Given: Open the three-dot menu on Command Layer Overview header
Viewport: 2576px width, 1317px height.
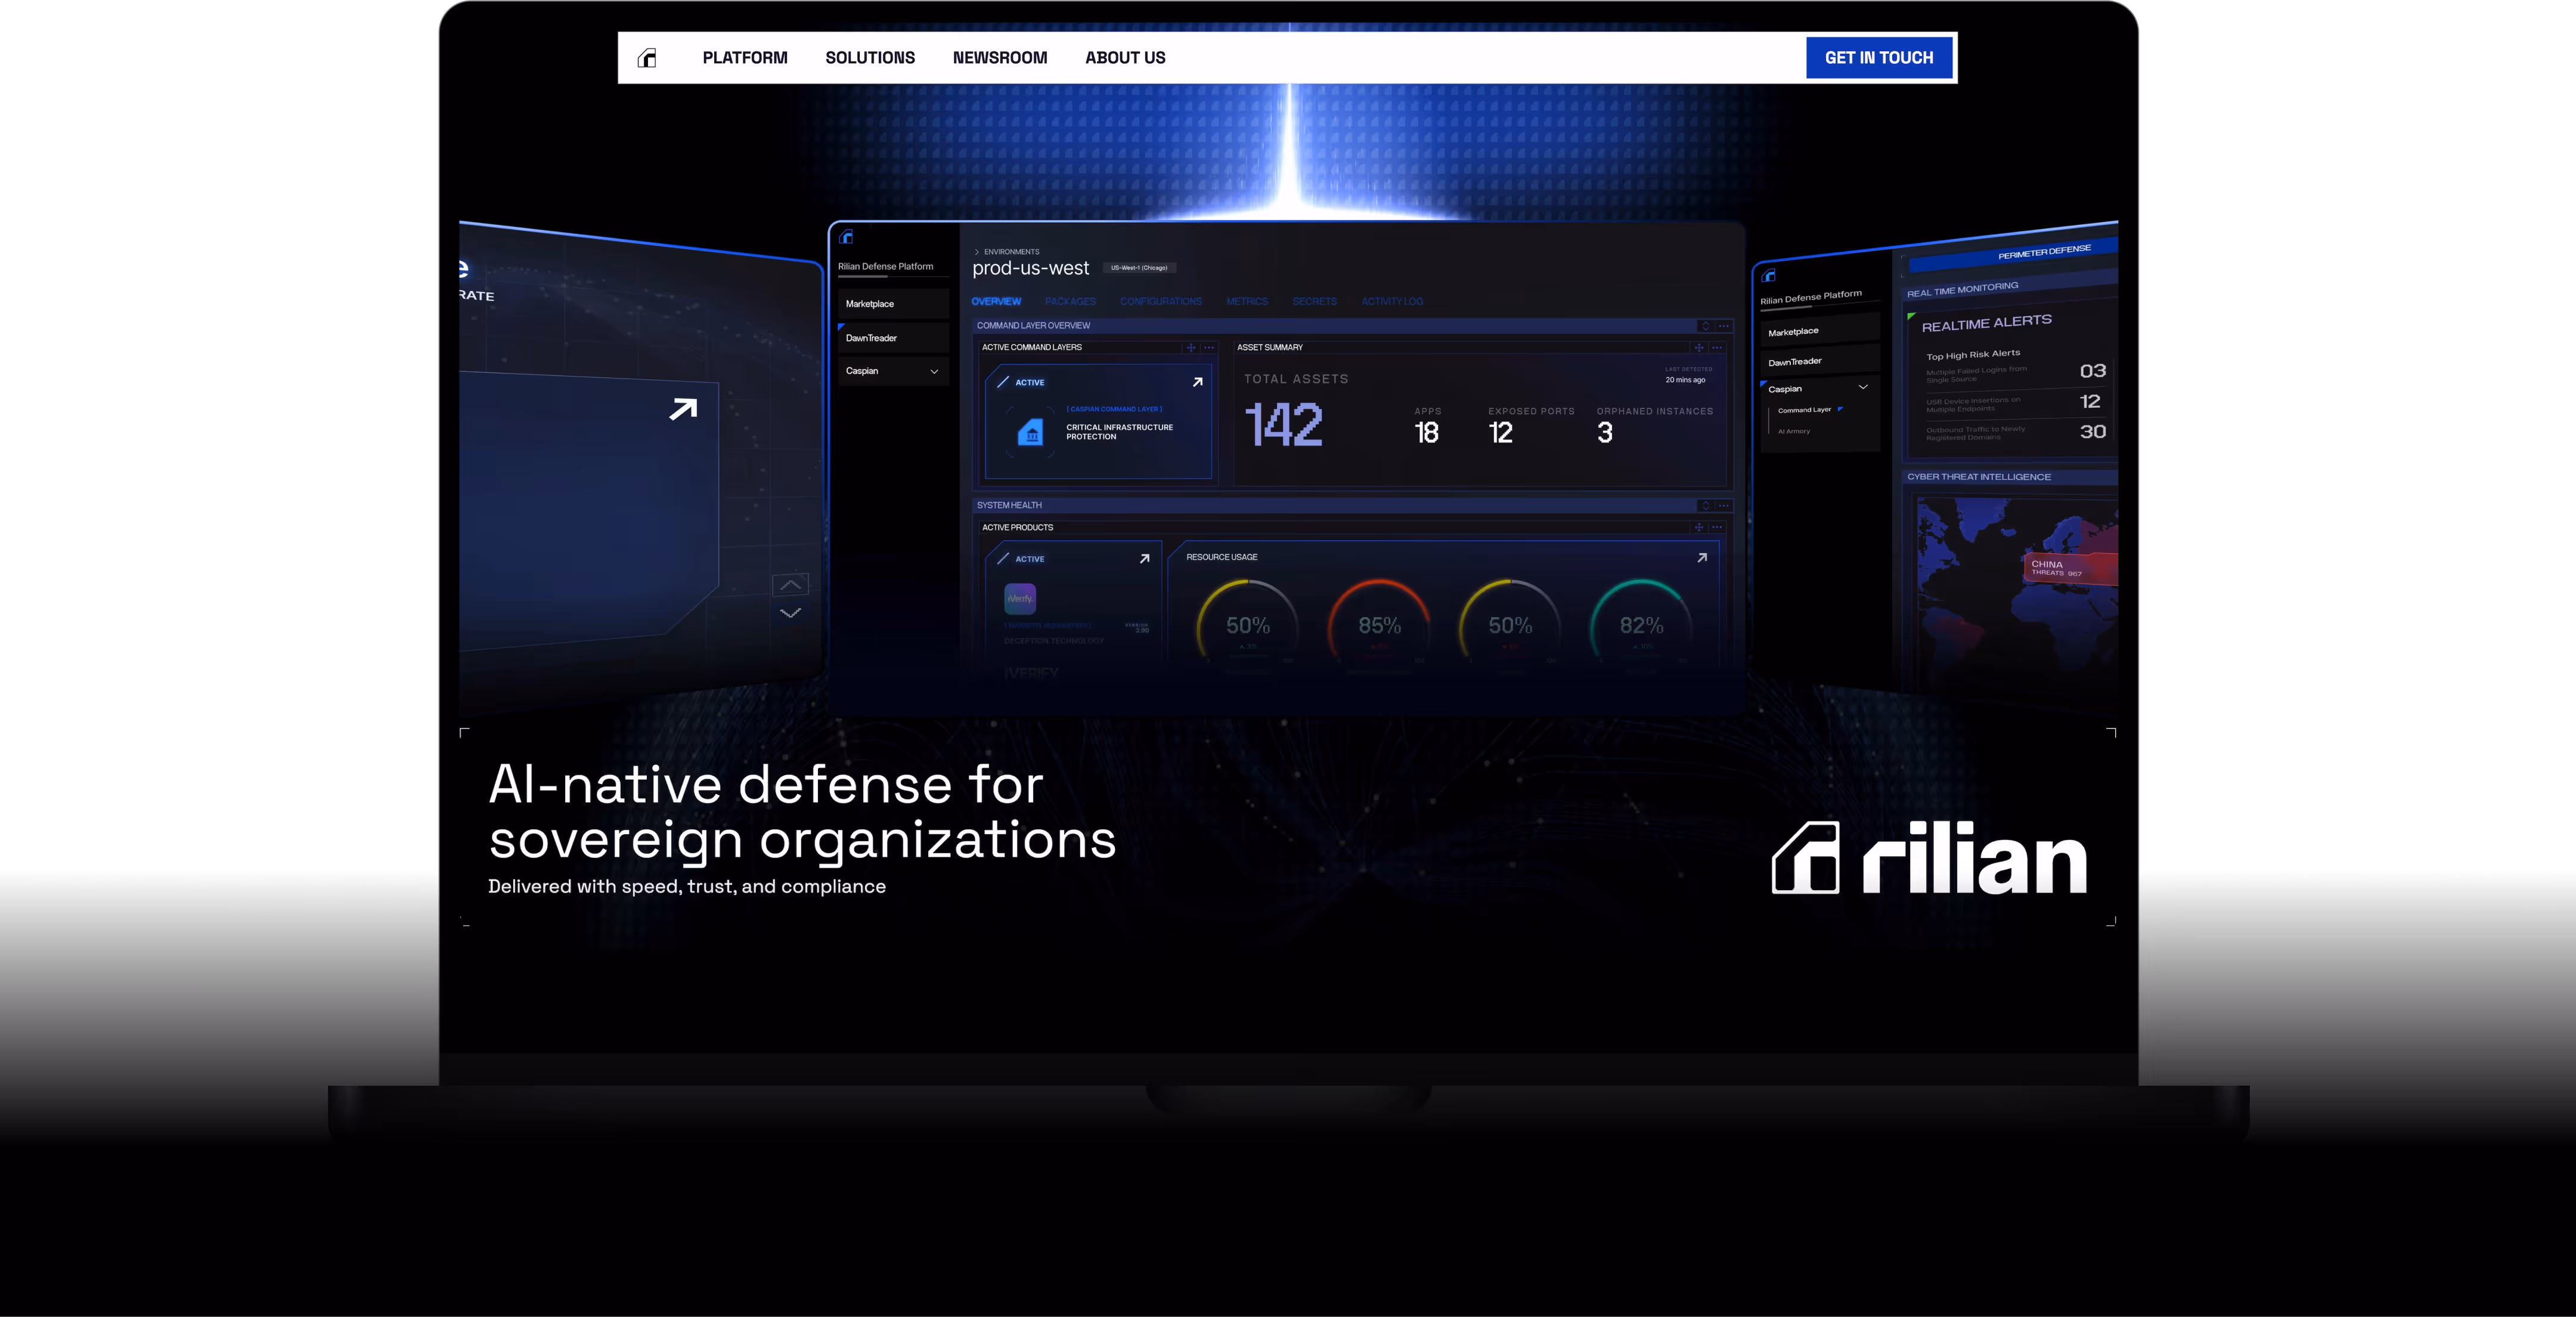Looking at the screenshot, I should pyautogui.click(x=1724, y=326).
